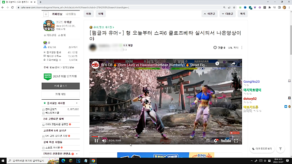
Task: Open 스포츠 게시판 board
Action: 53,148
